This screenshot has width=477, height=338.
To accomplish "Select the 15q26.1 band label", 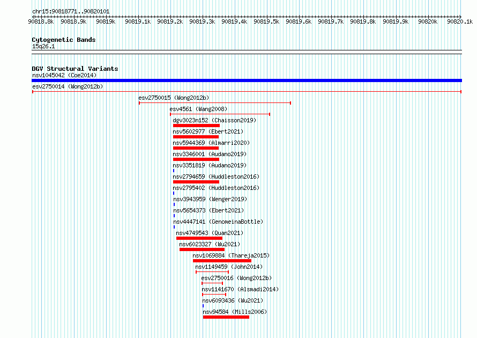I will 43,46.
